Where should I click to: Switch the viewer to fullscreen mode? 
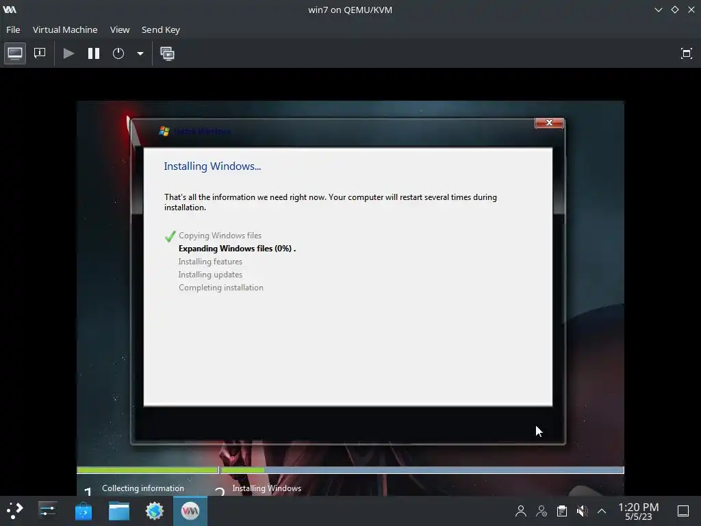pos(686,53)
